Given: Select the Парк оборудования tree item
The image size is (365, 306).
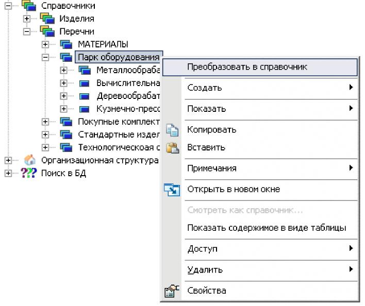Looking at the screenshot, I should (x=118, y=57).
